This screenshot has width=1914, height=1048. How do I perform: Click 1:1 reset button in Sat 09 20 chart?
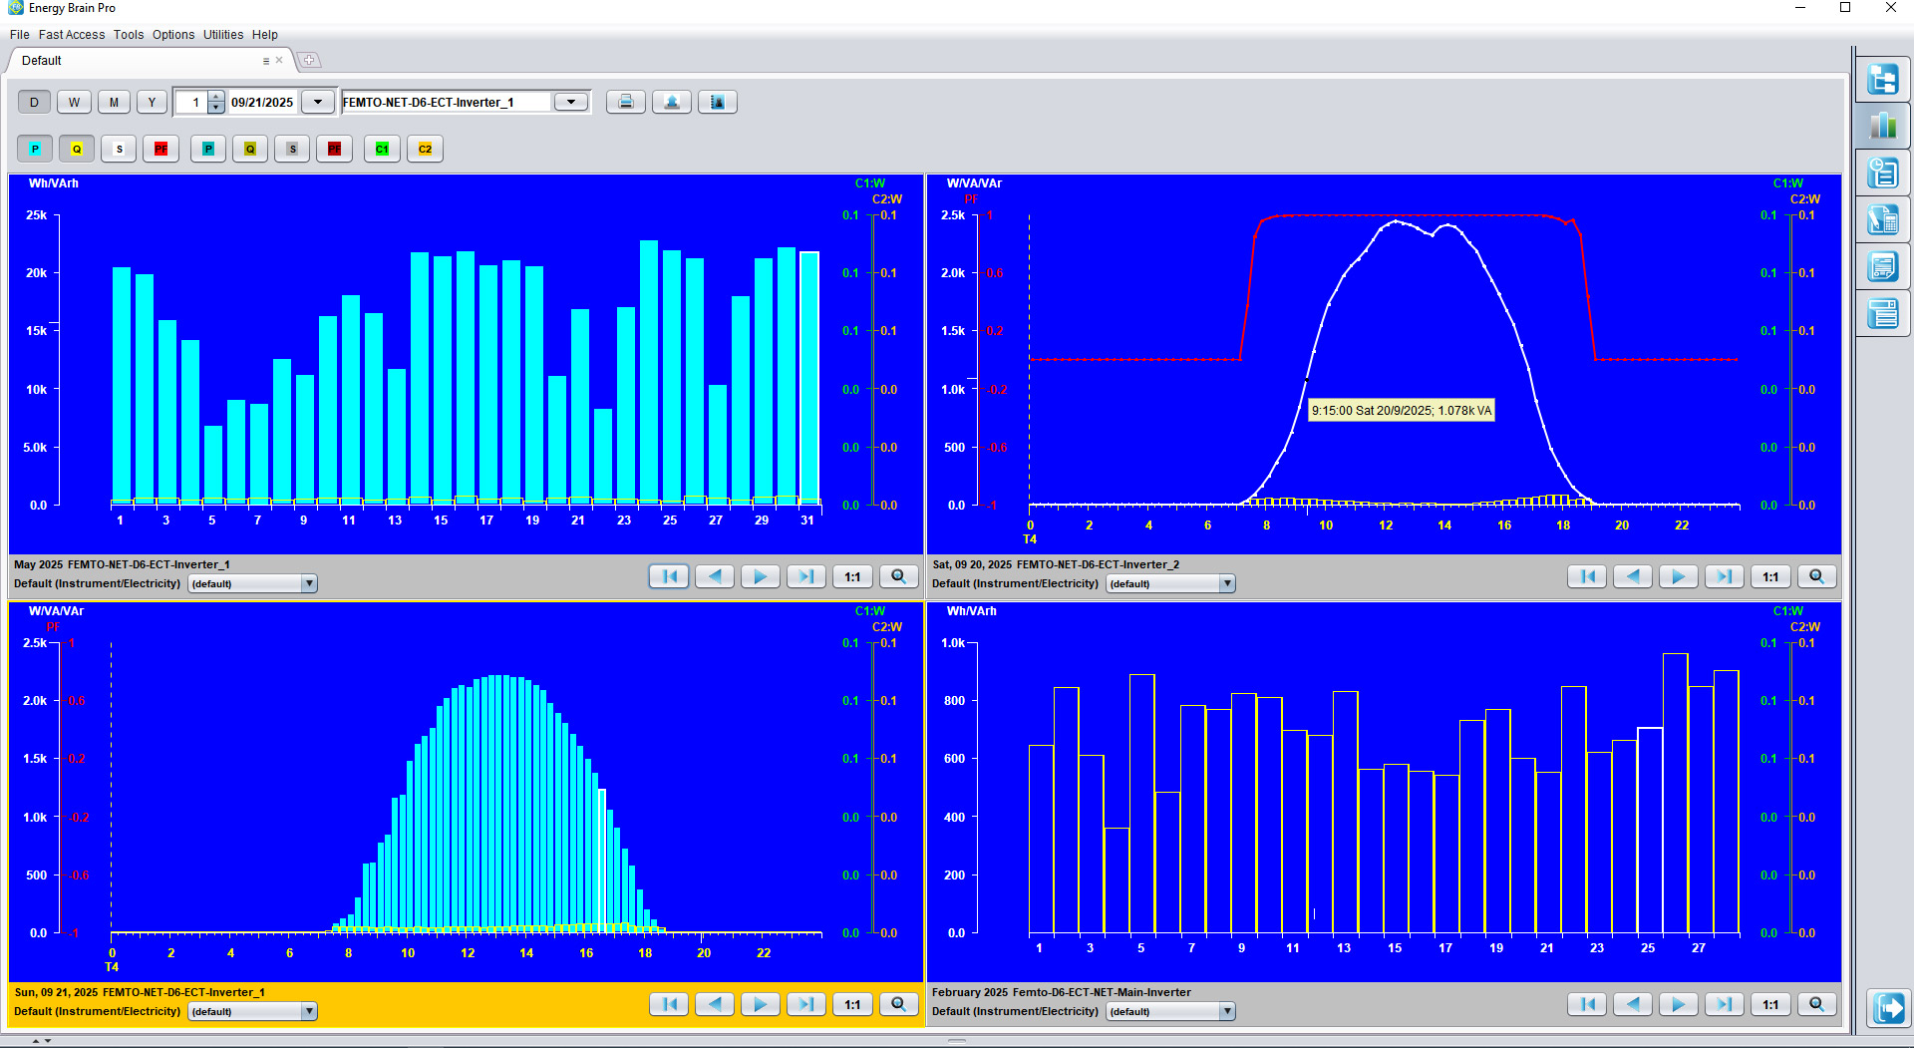pyautogui.click(x=1770, y=576)
